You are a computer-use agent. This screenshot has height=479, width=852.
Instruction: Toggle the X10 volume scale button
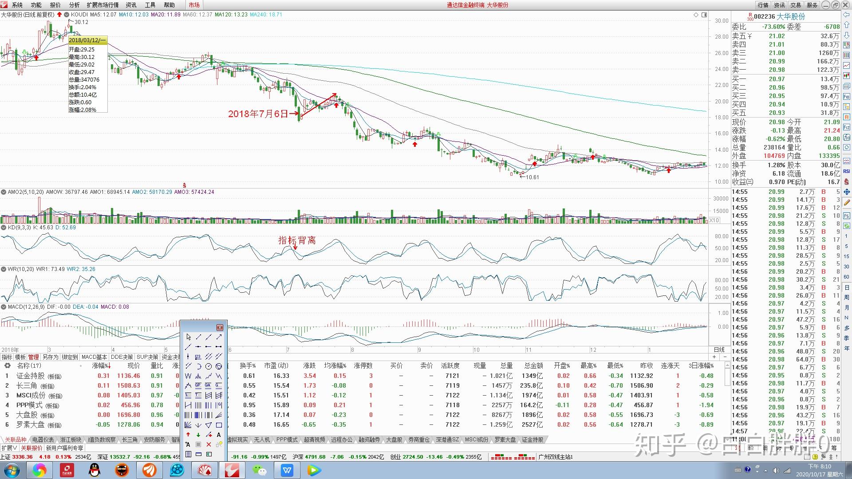[714, 220]
